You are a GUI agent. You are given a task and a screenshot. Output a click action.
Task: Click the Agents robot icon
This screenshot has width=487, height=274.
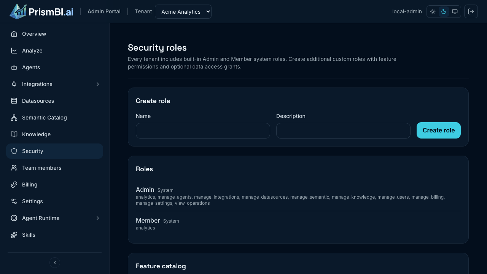(x=14, y=67)
